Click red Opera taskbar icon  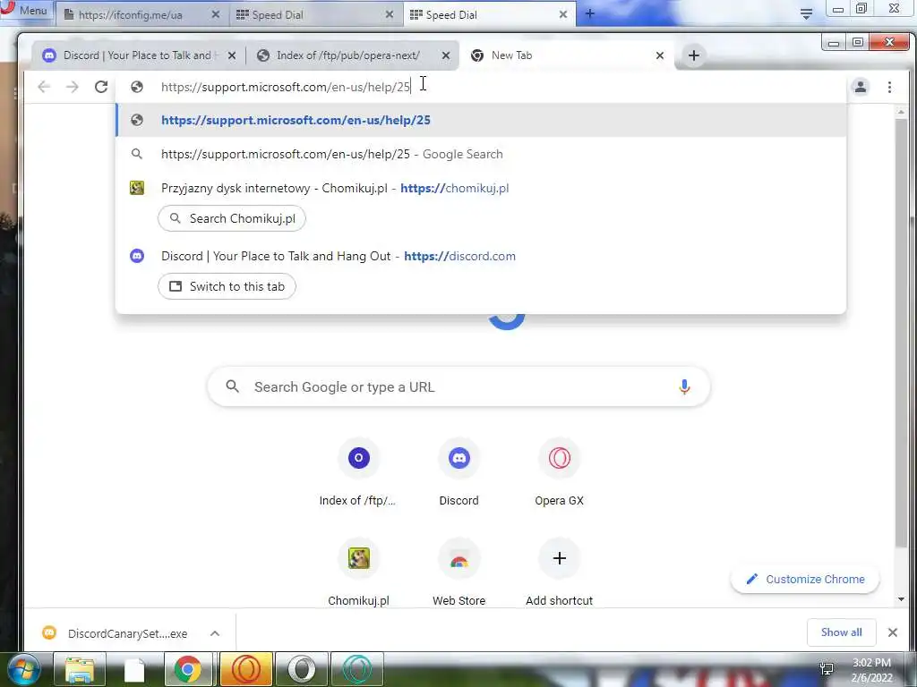coord(245,669)
